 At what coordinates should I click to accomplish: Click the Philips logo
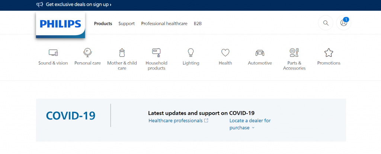point(61,25)
